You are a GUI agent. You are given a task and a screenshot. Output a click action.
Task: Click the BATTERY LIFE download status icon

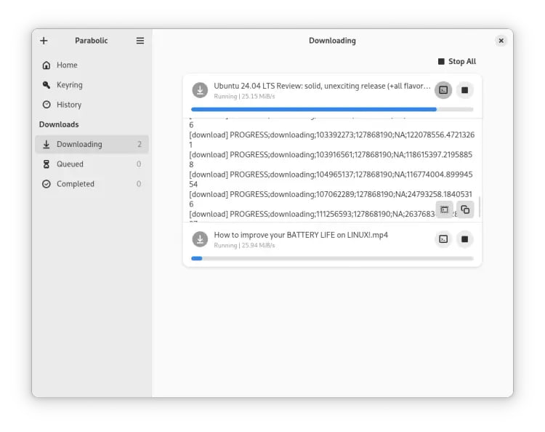click(x=200, y=239)
